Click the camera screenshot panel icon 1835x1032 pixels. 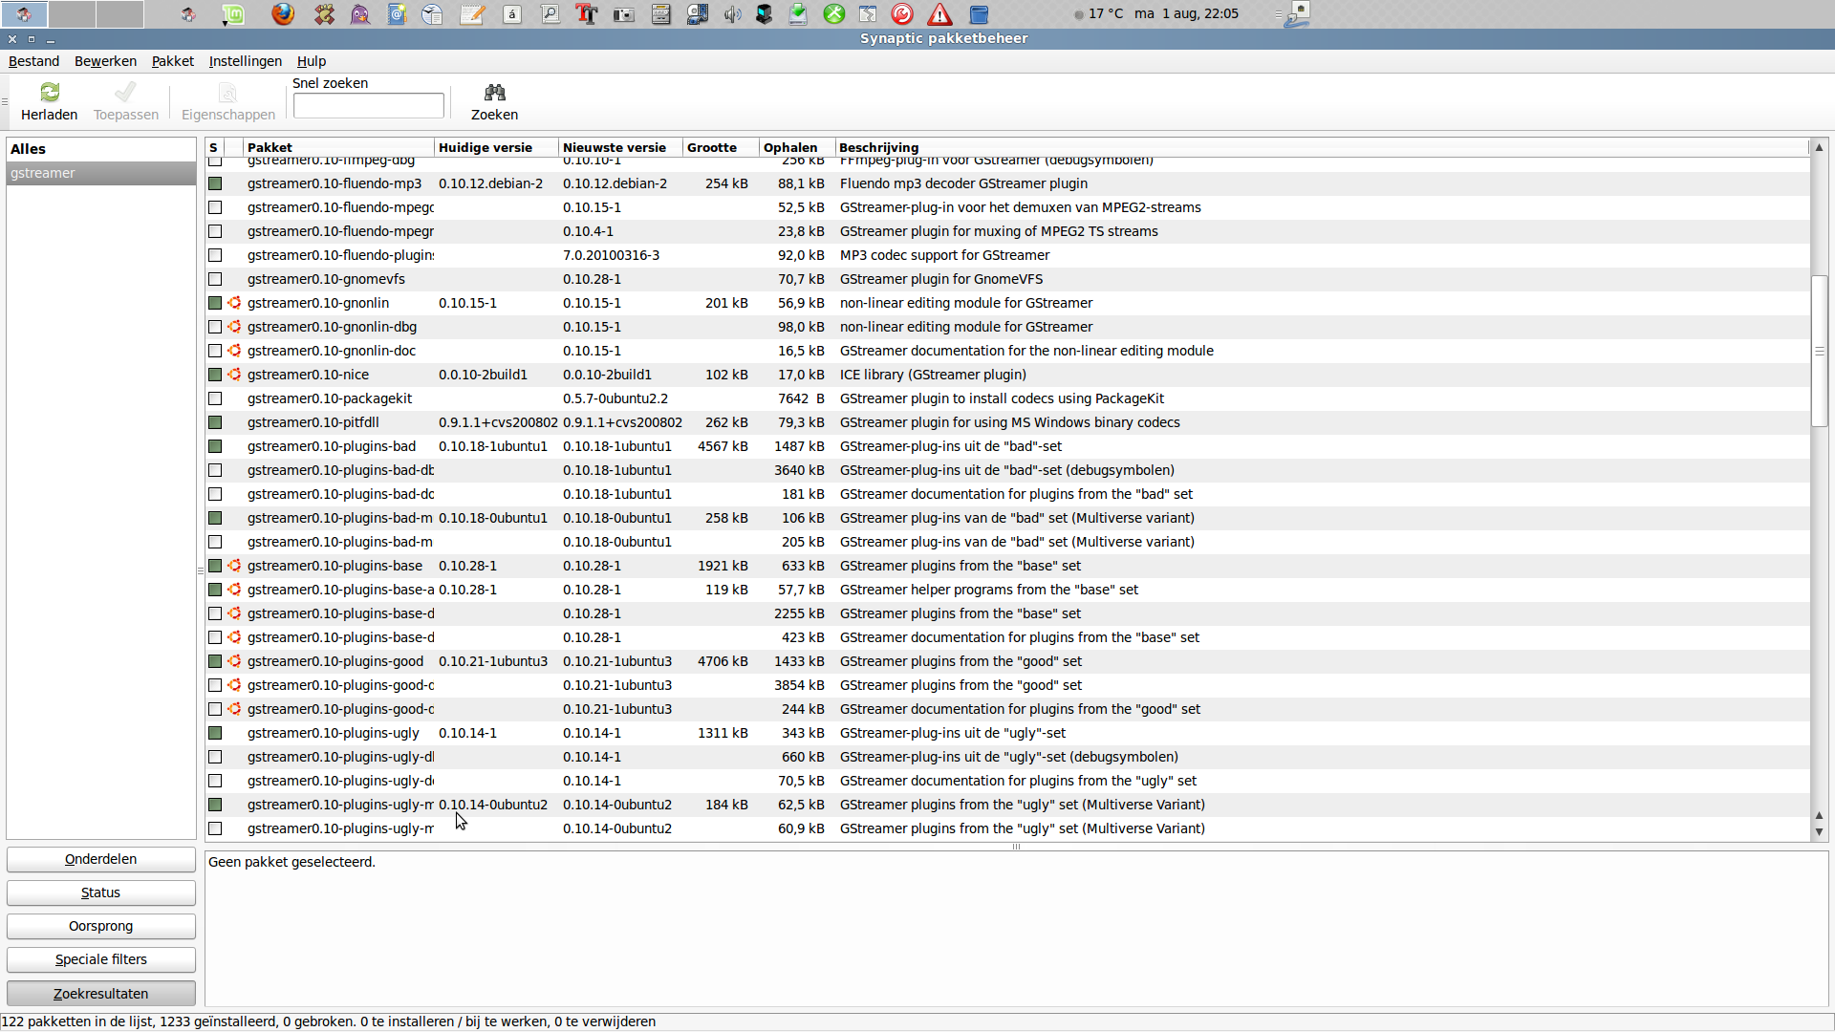click(x=624, y=14)
